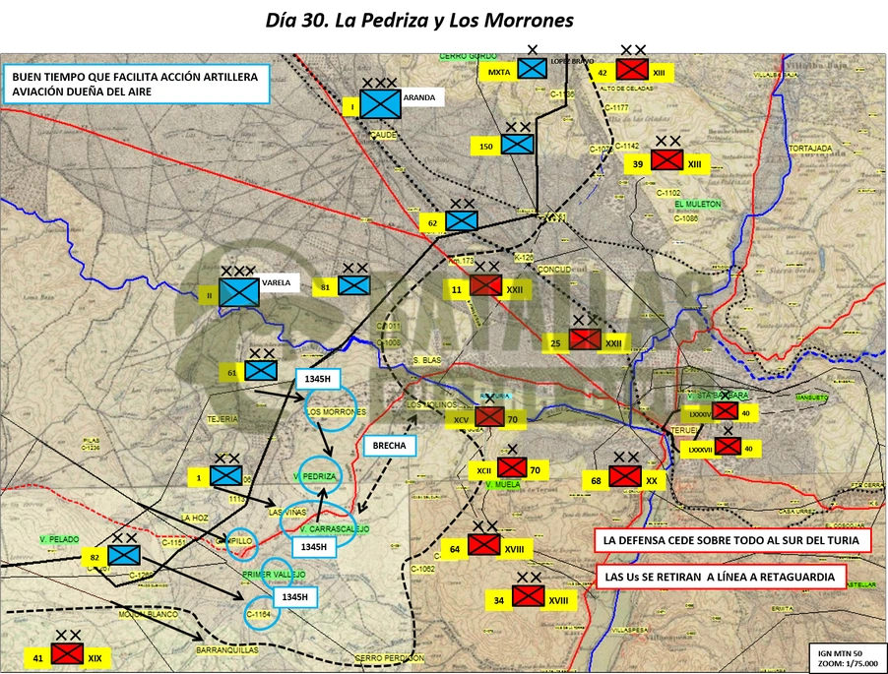The image size is (888, 674).
Task: Select the red 39 division symbol (XIII)
Action: coord(667,159)
